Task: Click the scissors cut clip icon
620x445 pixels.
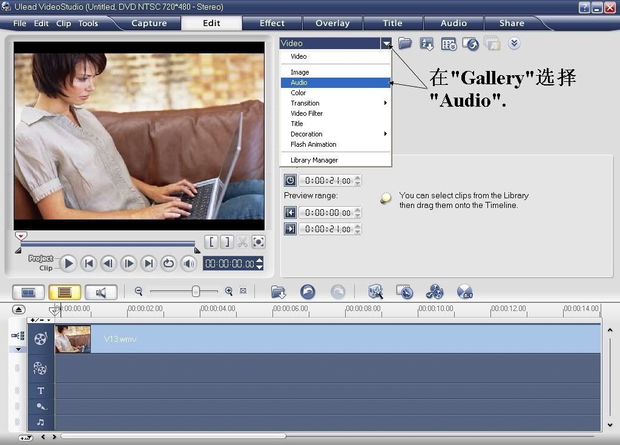Action: (243, 242)
